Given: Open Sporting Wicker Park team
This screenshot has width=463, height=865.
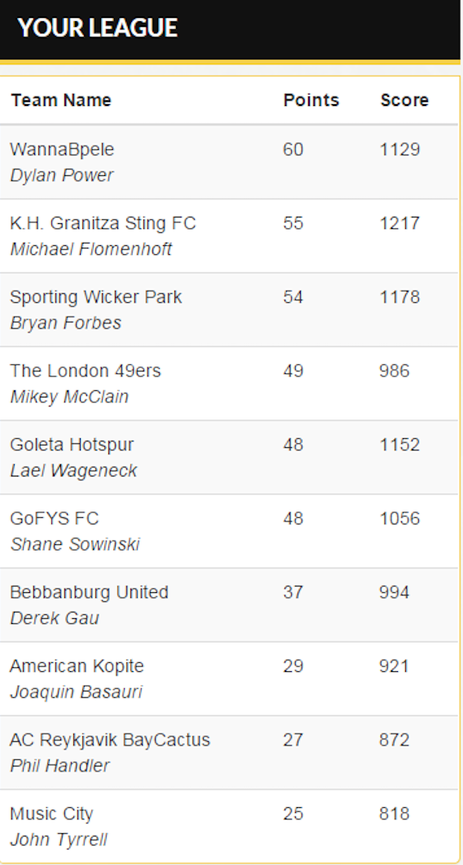Looking at the screenshot, I should coord(95,297).
